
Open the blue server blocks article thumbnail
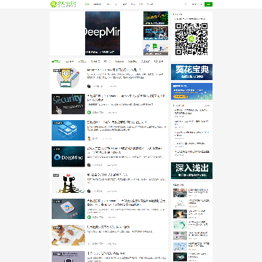pos(68,130)
